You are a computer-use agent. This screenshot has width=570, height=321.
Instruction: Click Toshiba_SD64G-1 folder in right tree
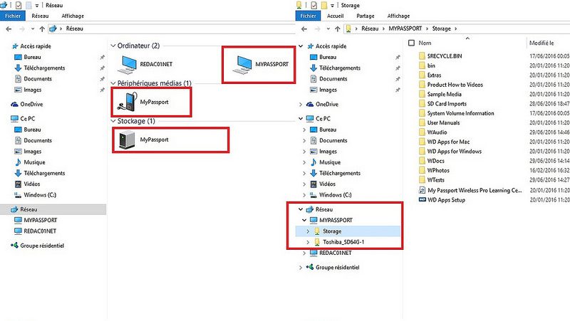[x=339, y=242]
